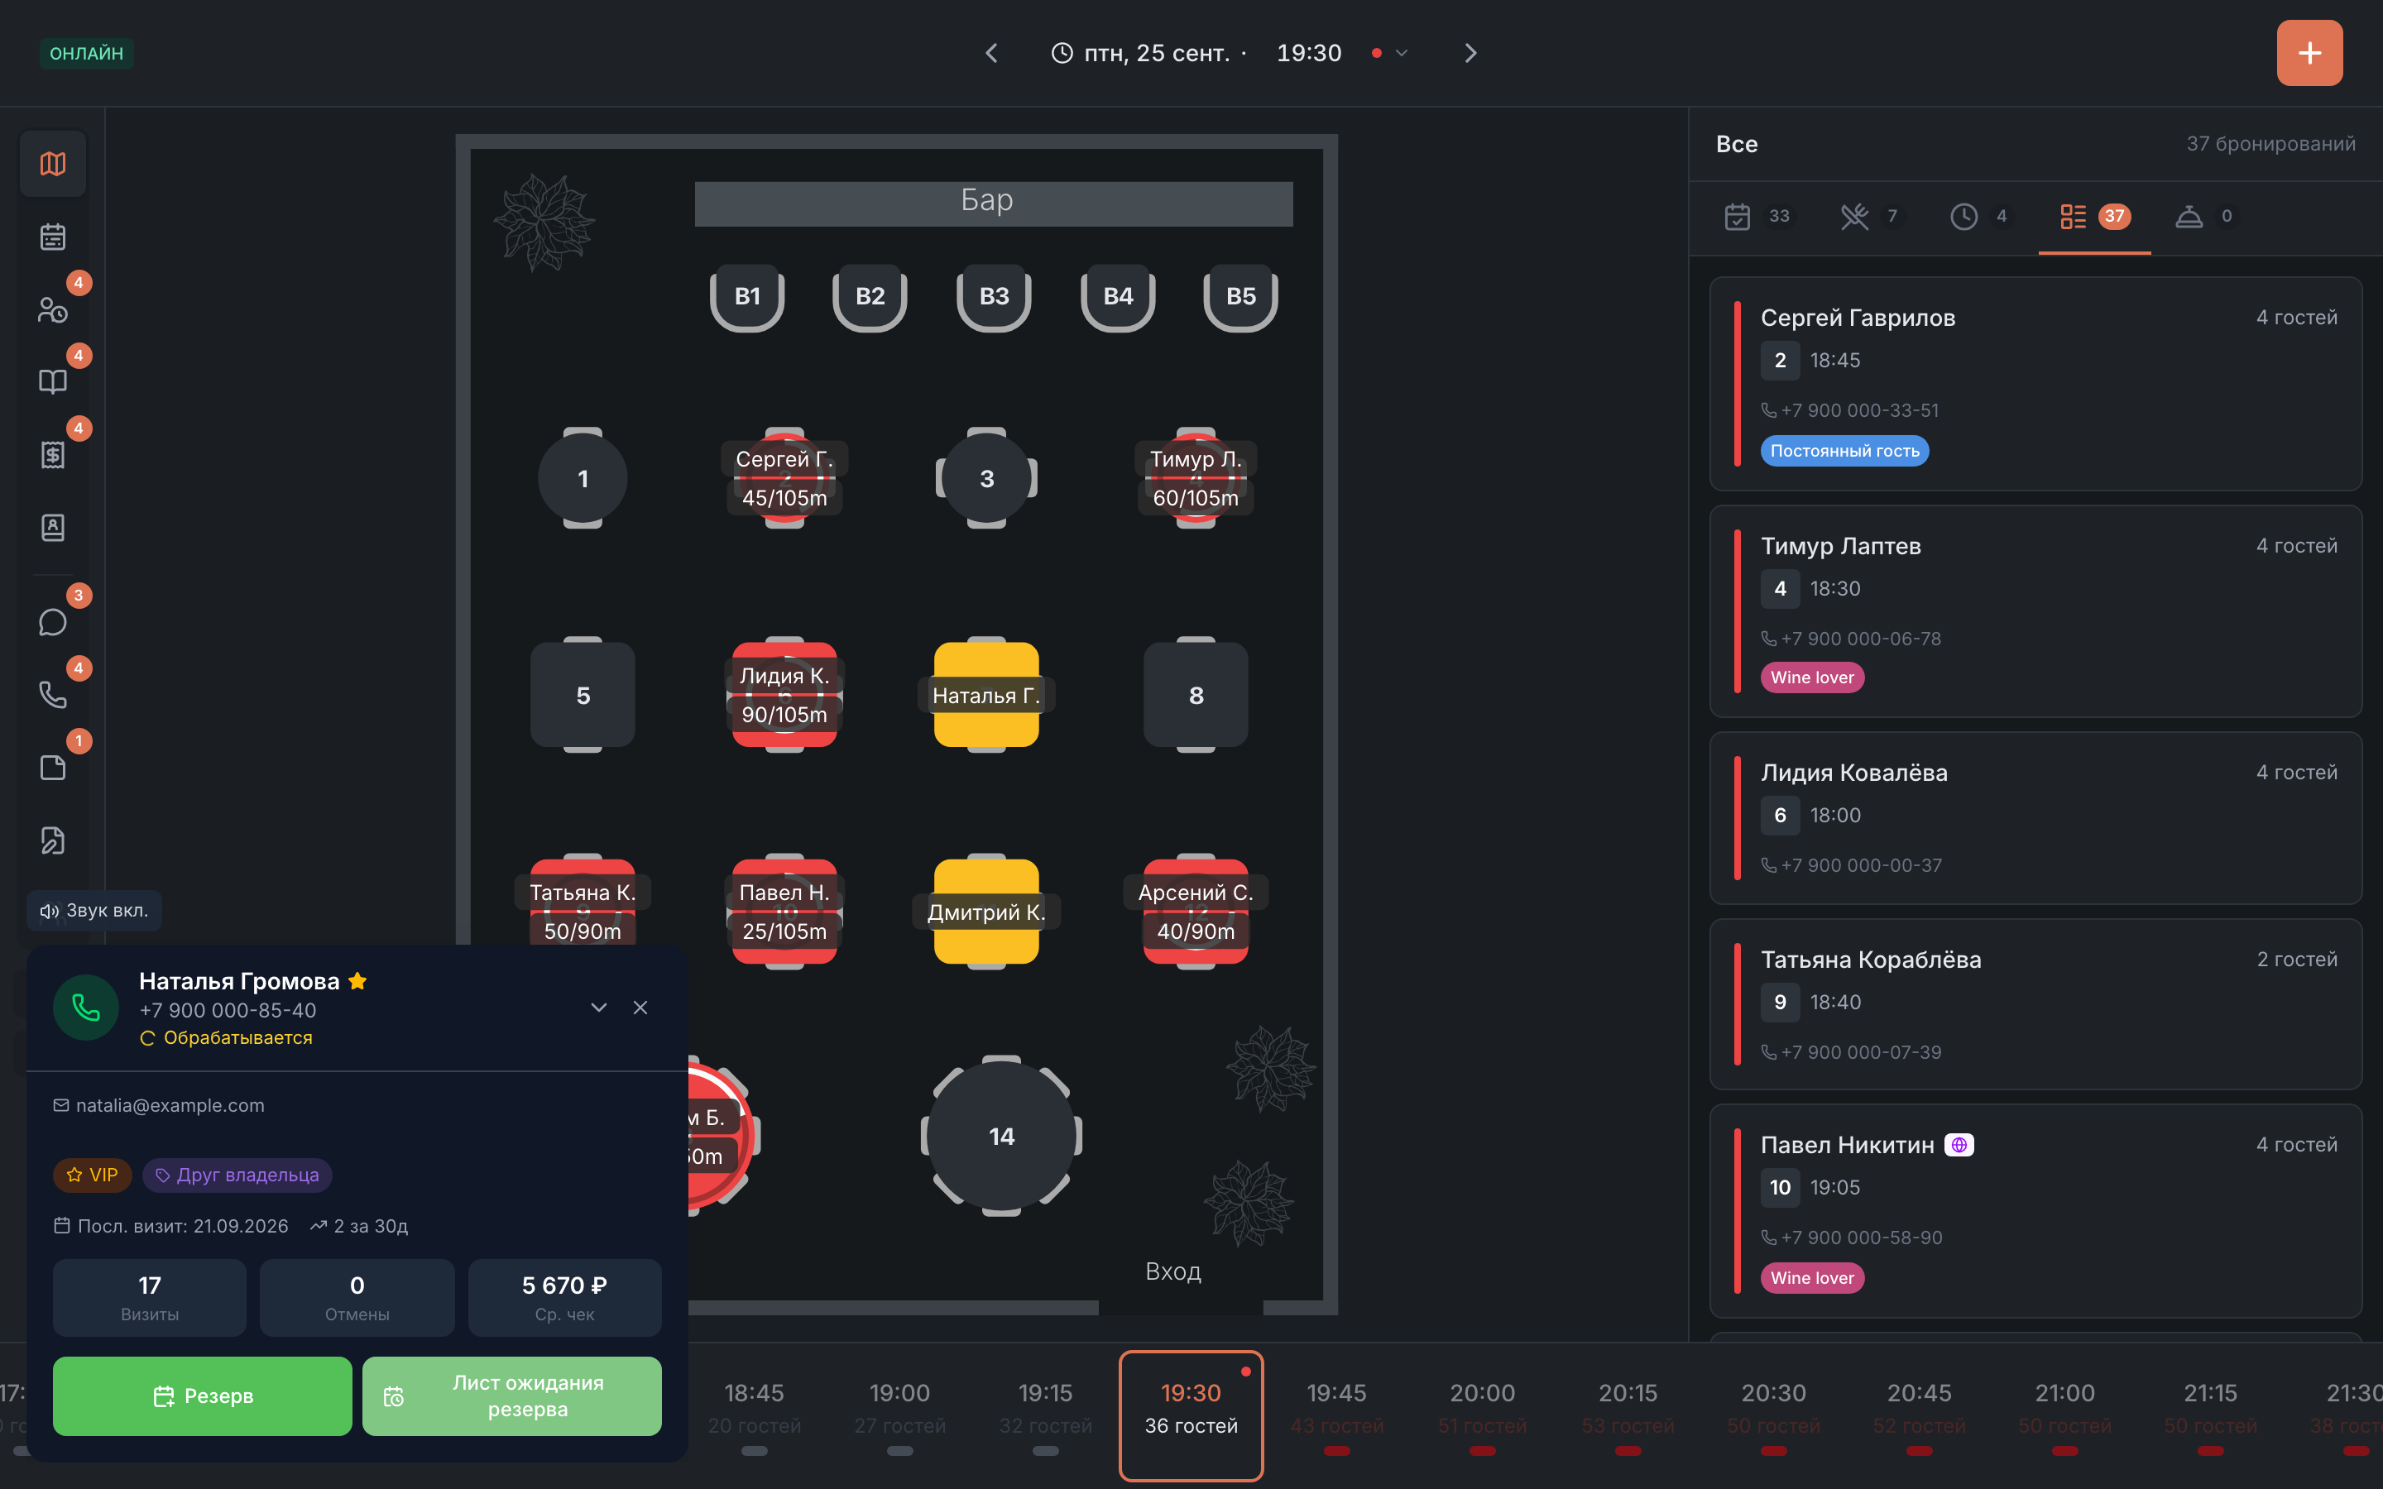Click Wine lover tag on Тимур Лаптев
2383x1489 pixels.
point(1812,677)
